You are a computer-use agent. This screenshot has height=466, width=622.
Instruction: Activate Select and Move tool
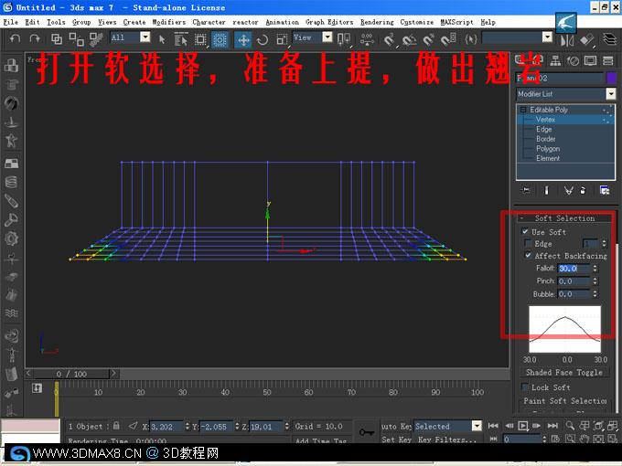click(x=243, y=39)
